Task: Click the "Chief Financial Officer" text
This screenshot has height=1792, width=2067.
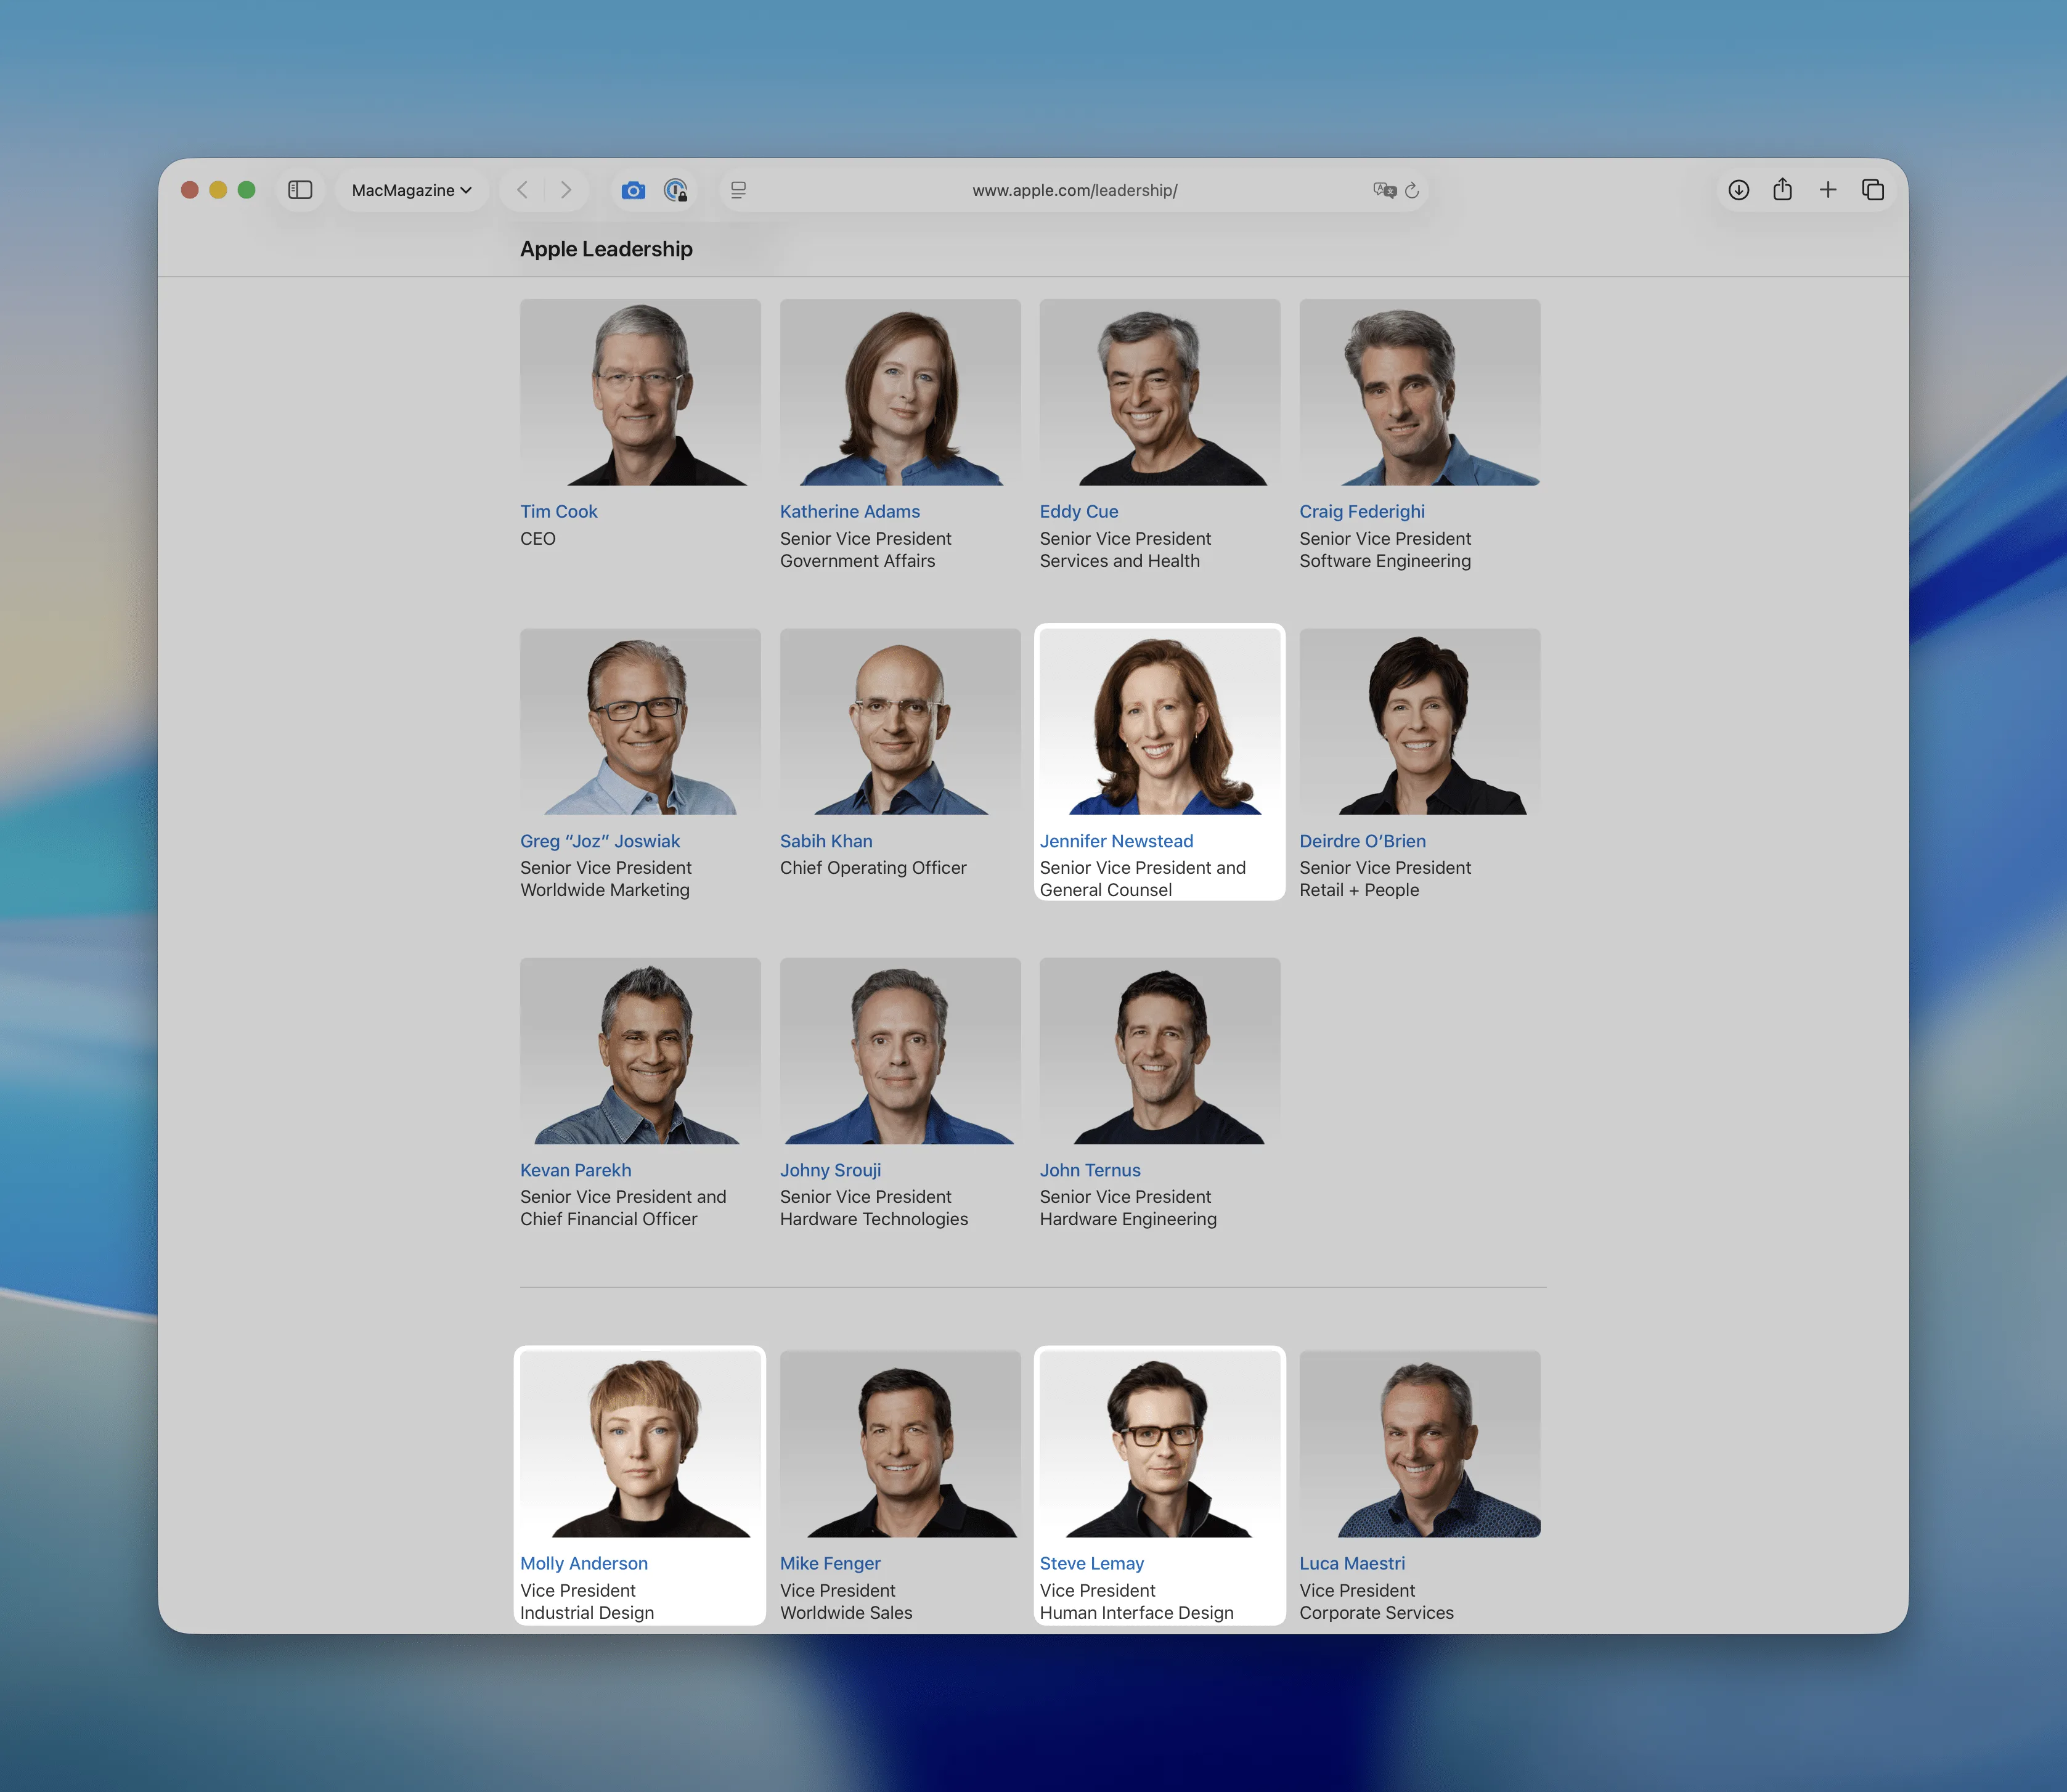Action: [x=608, y=1219]
